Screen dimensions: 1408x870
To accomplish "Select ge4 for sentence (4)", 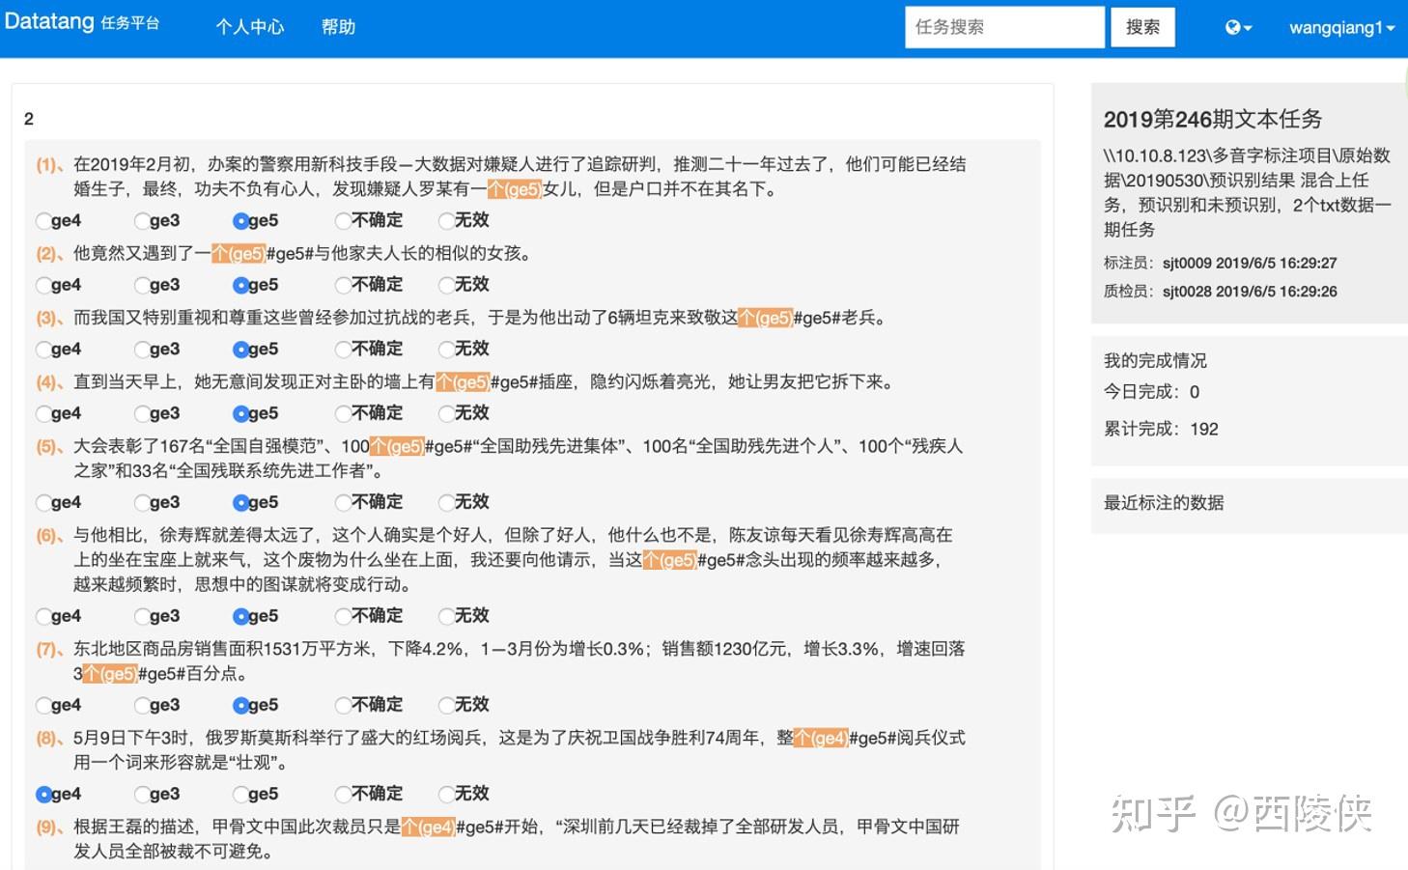I will click(x=43, y=413).
